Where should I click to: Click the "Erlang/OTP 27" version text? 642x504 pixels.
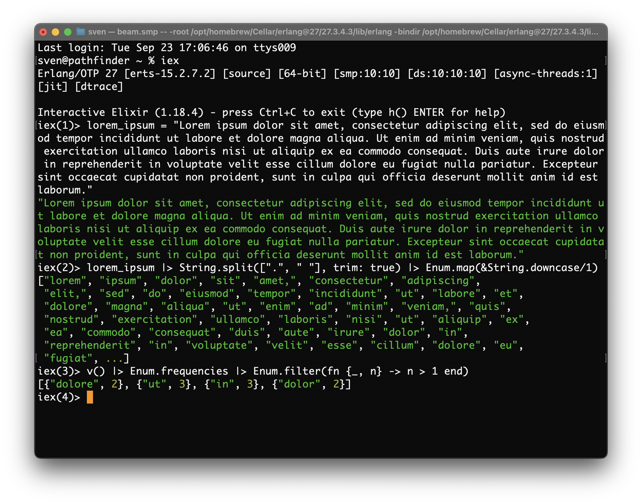click(77, 74)
